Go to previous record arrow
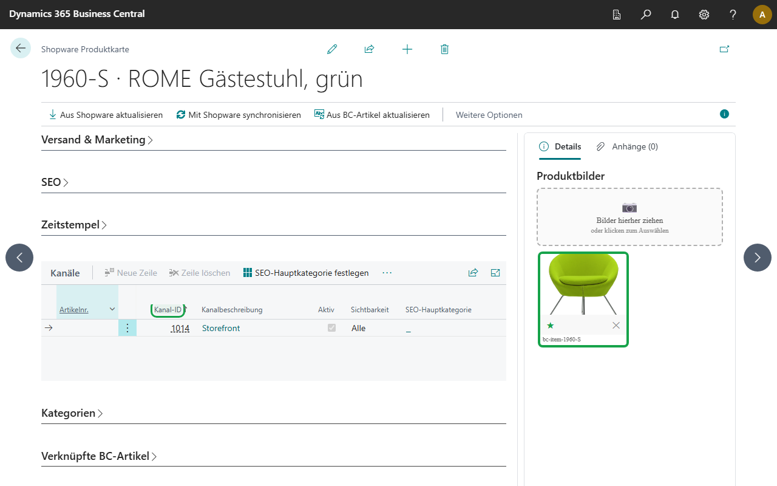The height and width of the screenshot is (486, 777). point(19,258)
